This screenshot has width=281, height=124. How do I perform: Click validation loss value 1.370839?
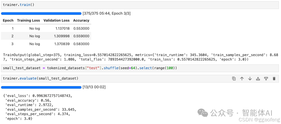(62, 44)
